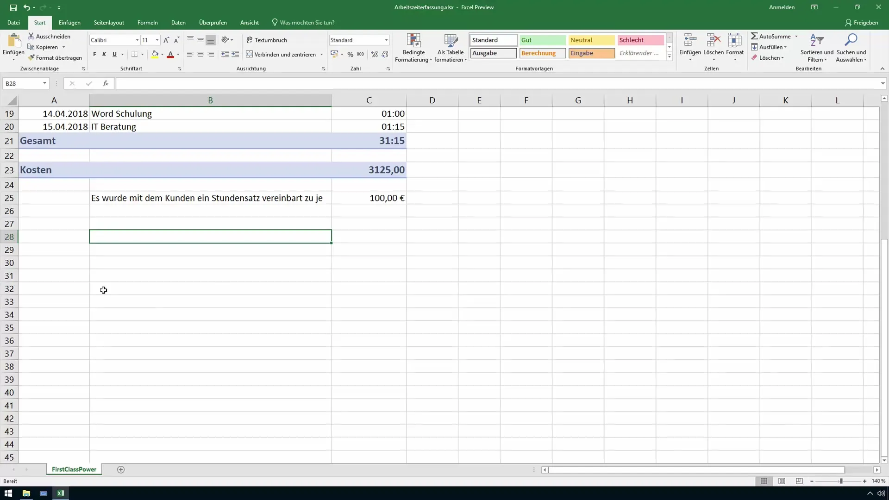
Task: Expand the Name Box dropdown arrow
Action: pyautogui.click(x=44, y=83)
